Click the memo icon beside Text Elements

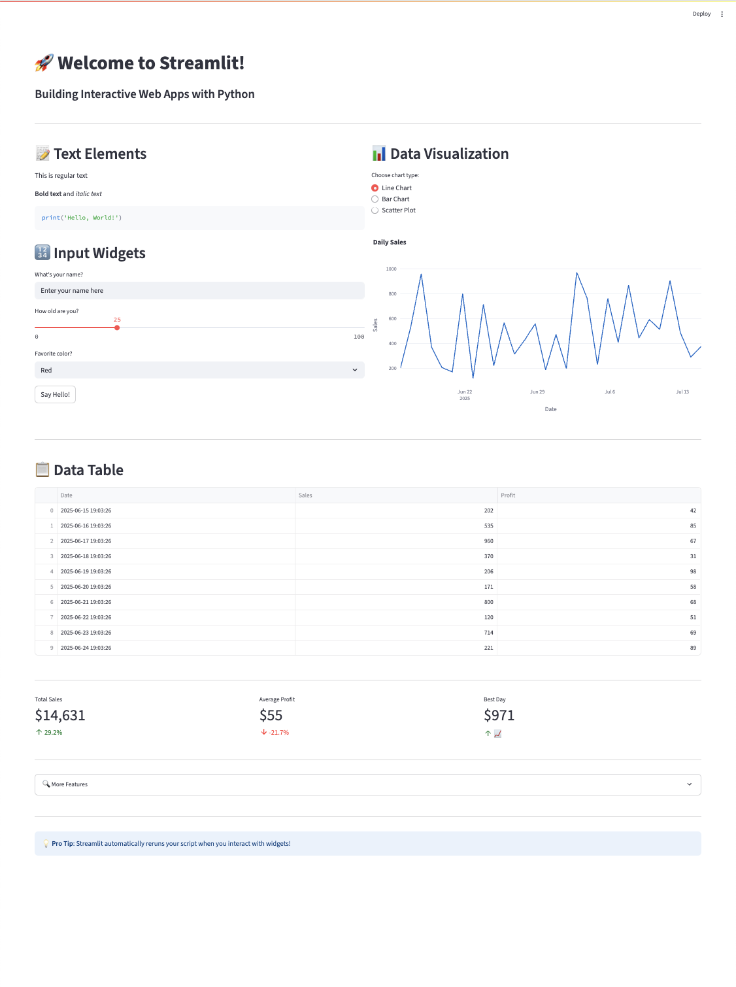[x=42, y=154]
